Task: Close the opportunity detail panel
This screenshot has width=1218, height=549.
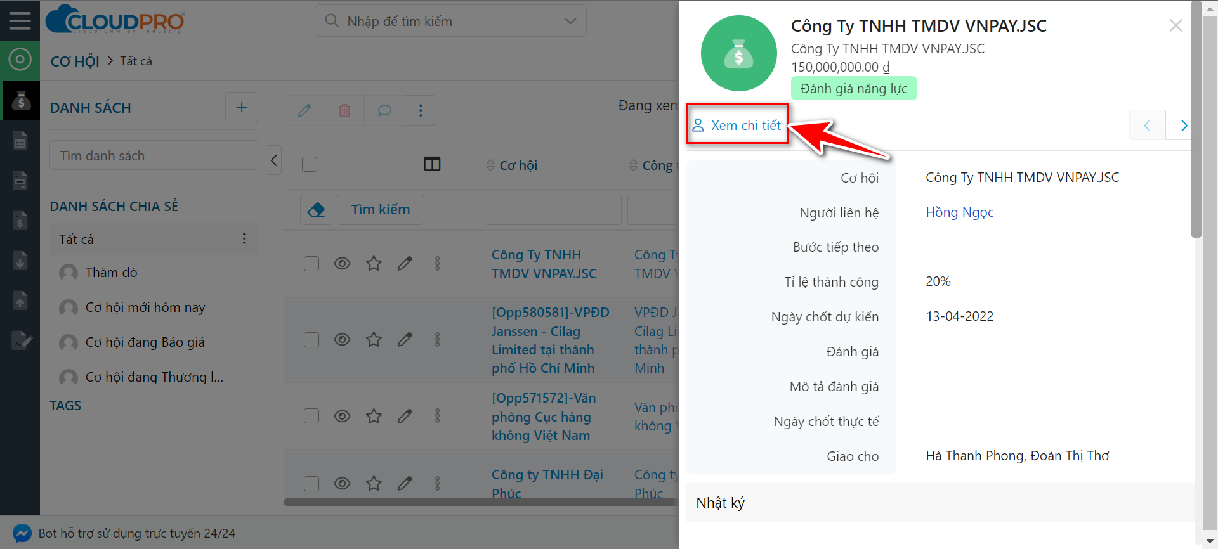Action: click(1175, 25)
